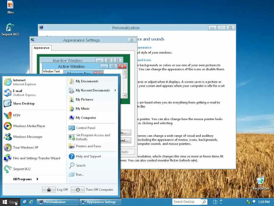Screen dimensions: 274x206
Task: Open Bliss desktop icon
Action: pos(10,7)
